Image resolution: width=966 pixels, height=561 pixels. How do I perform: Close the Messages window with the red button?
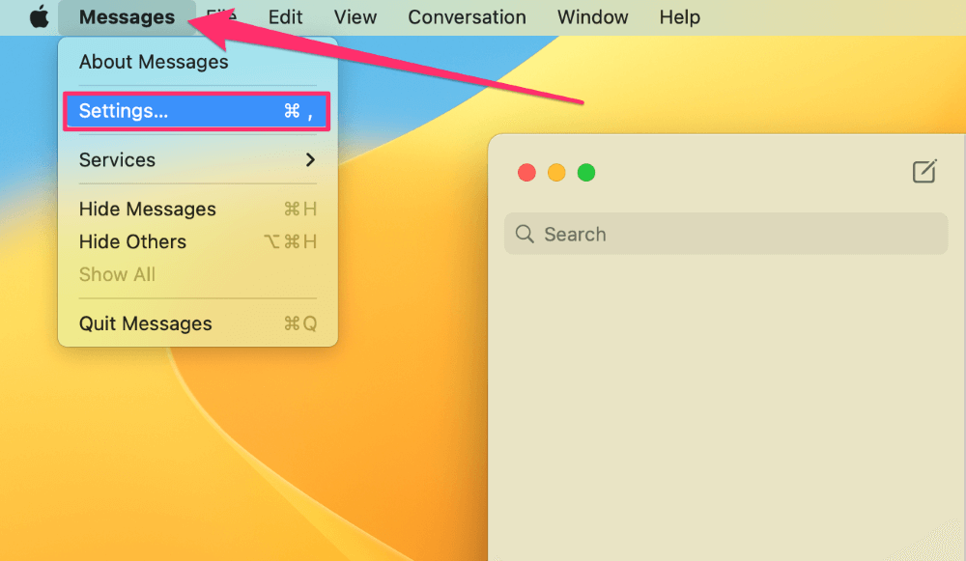[x=526, y=173]
